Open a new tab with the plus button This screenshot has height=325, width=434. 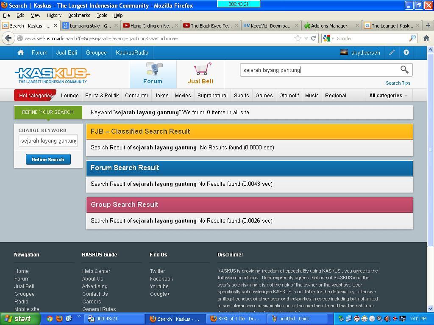point(428,25)
